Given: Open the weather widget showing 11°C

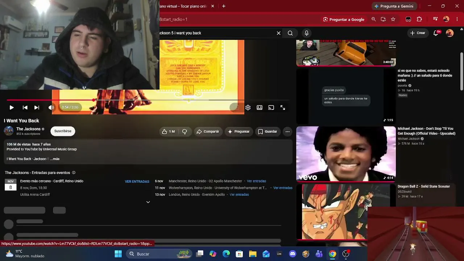Looking at the screenshot, I should (x=25, y=254).
